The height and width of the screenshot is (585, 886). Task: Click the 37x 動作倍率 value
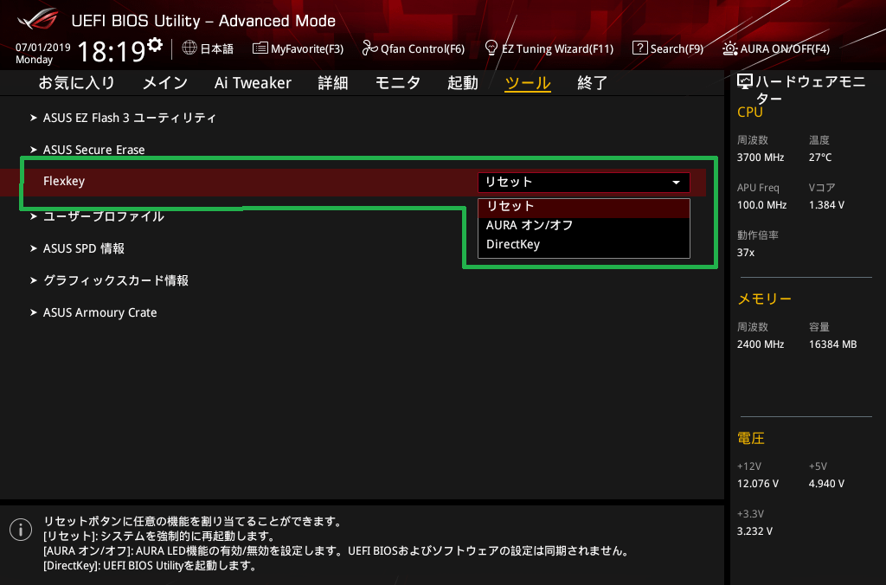click(x=745, y=253)
